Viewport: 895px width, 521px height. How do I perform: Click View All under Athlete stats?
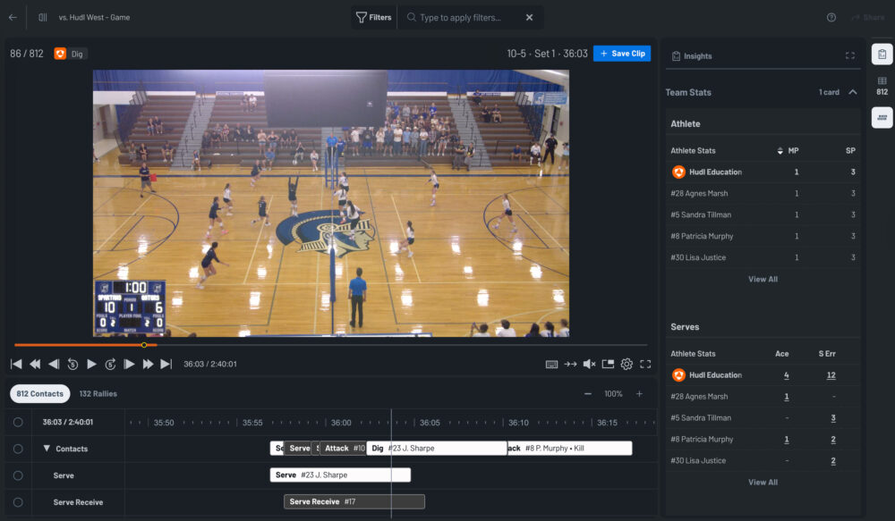(x=763, y=279)
